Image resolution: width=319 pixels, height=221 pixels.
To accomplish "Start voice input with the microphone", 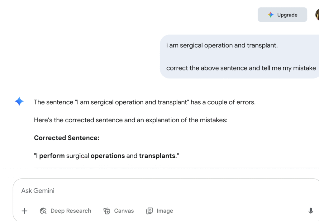I will pos(311,211).
